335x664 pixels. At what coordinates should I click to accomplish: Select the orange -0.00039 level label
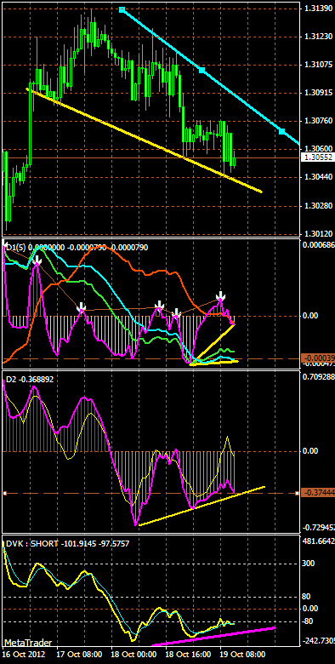point(318,358)
